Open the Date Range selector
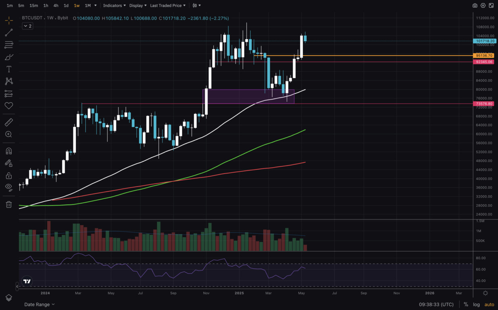This screenshot has width=498, height=310. (x=39, y=304)
